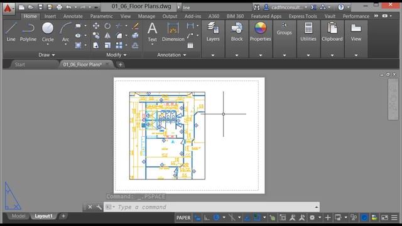Toggle PAPER space button in status bar

click(183, 218)
